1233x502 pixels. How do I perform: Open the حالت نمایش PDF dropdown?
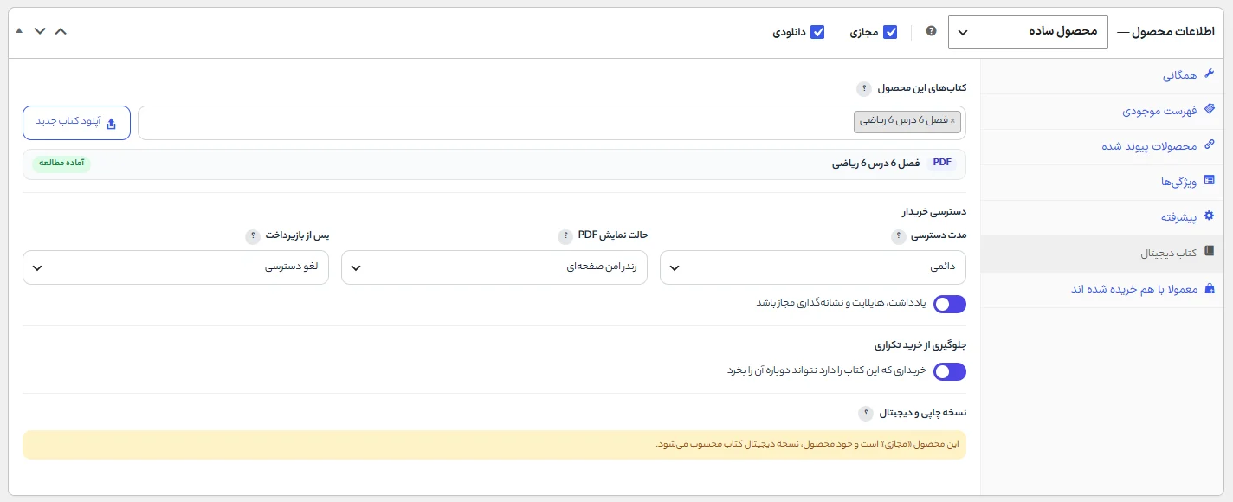click(494, 267)
